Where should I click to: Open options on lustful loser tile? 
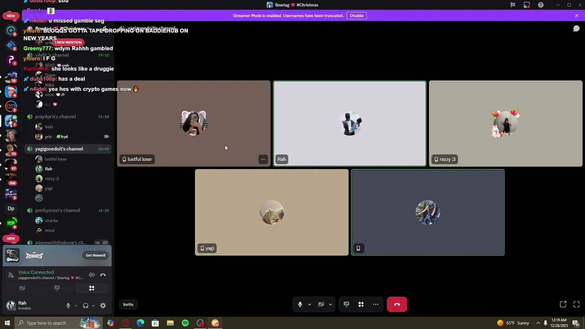263,159
